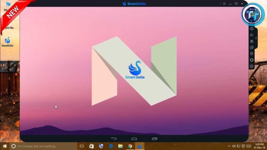
Task: Click the rotate screen icon in sidebar
Action: click(252, 60)
